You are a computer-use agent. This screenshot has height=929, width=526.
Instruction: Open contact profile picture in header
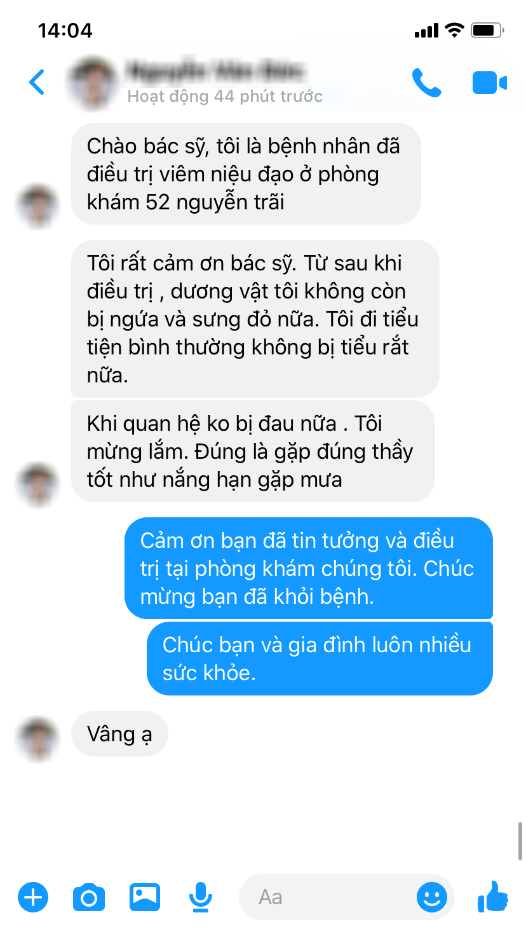tap(93, 83)
